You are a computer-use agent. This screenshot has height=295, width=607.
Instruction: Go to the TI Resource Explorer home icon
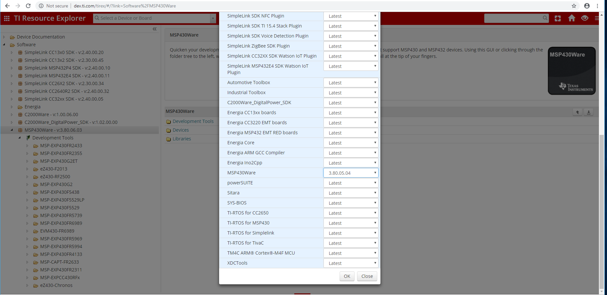click(x=572, y=18)
